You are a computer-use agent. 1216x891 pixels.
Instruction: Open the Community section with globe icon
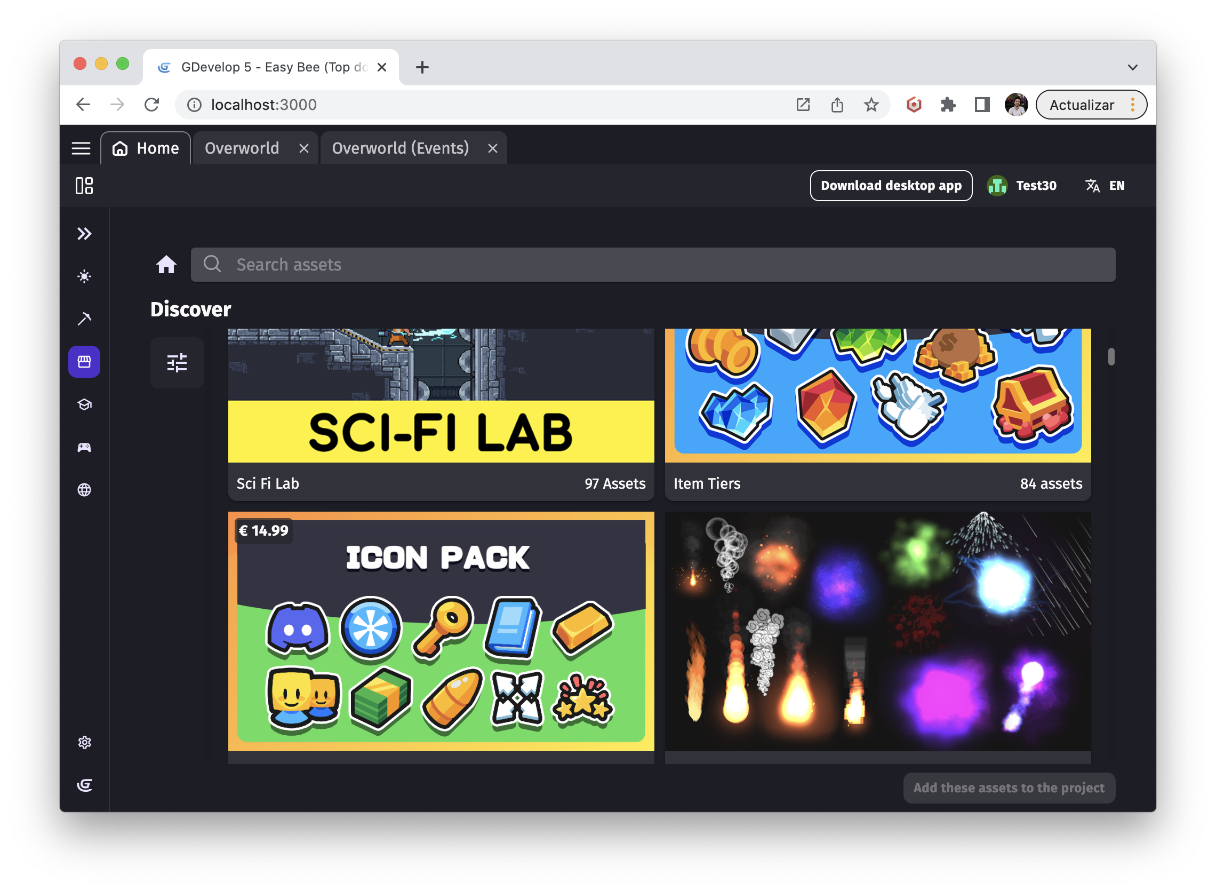pyautogui.click(x=85, y=490)
